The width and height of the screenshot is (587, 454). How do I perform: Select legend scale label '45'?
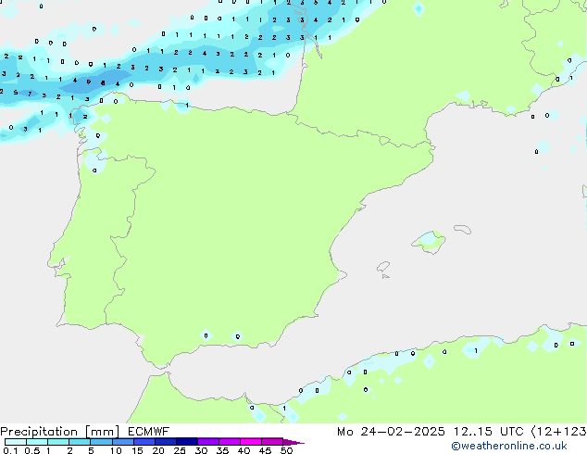tap(265, 450)
